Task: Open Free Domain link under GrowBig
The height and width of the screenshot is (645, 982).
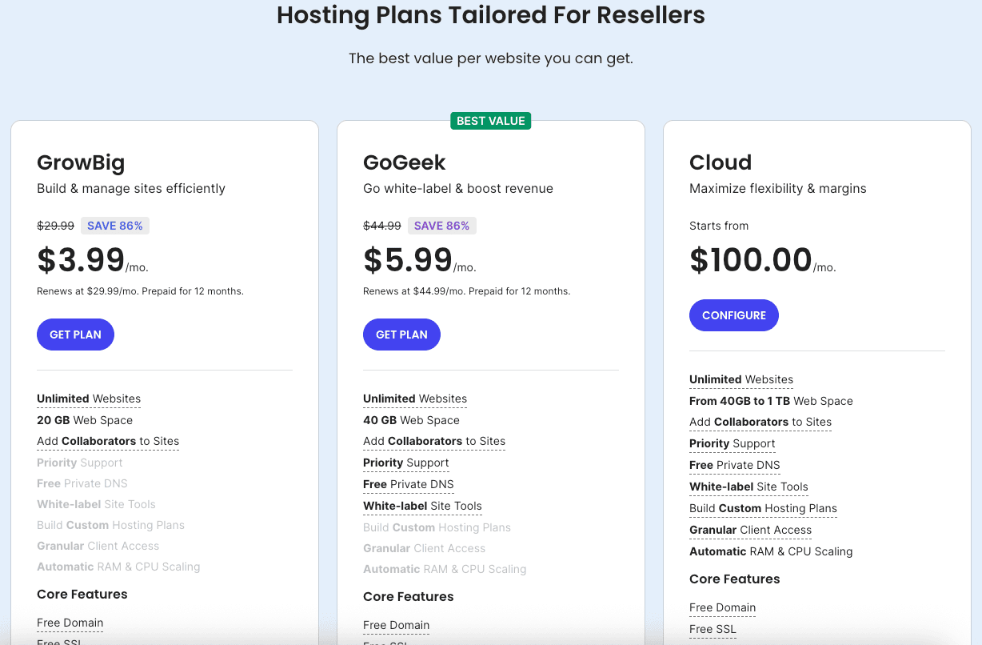Action: coord(70,623)
